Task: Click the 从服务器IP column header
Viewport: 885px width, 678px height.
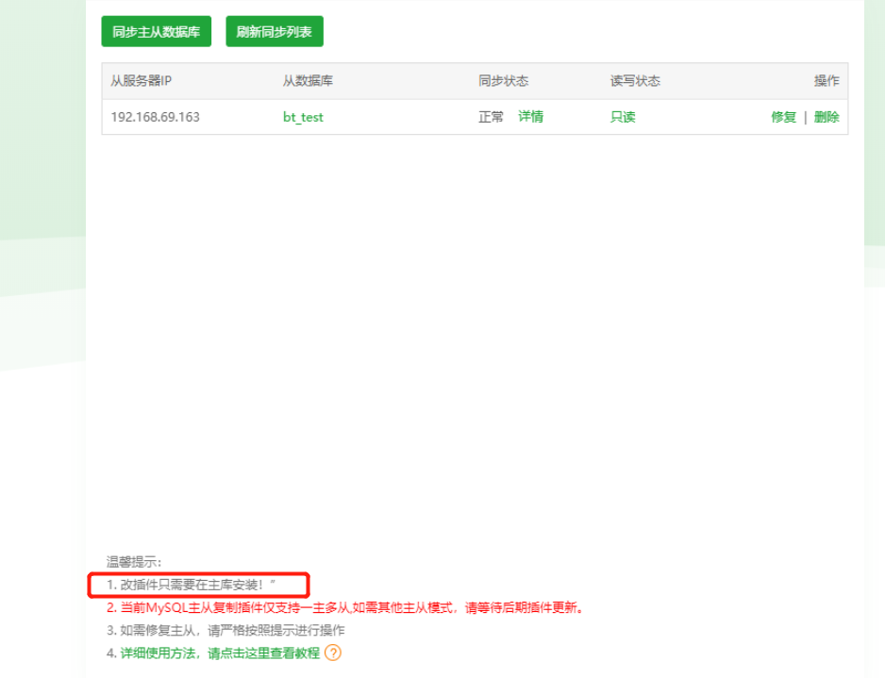Action: click(x=140, y=81)
